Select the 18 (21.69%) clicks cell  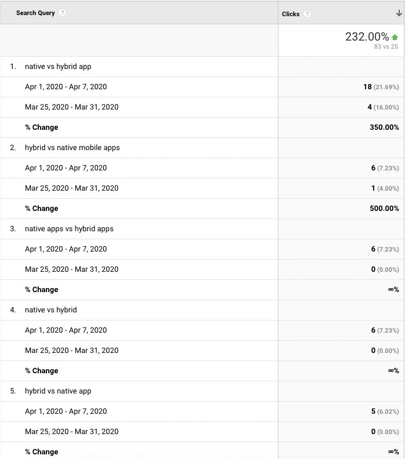(381, 87)
